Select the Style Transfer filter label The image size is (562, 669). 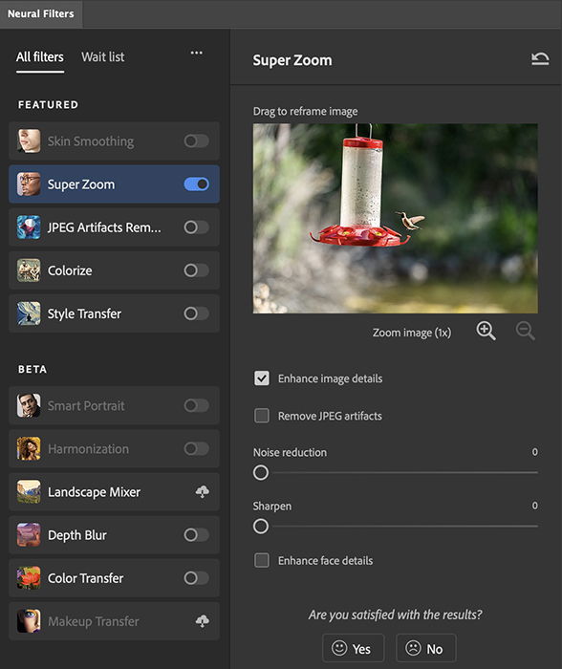pyautogui.click(x=84, y=314)
